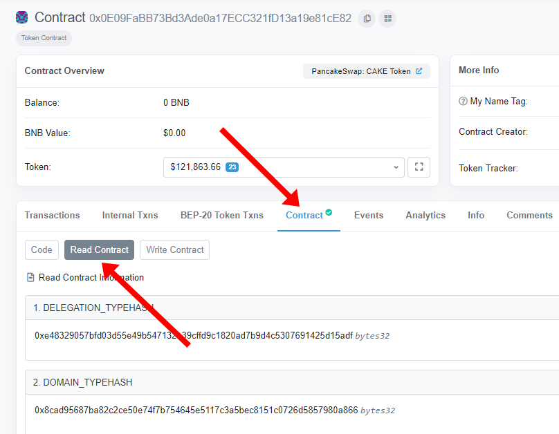Viewport: 559px width, 434px height.
Task: Click the contract identicon logo
Action: (22, 18)
